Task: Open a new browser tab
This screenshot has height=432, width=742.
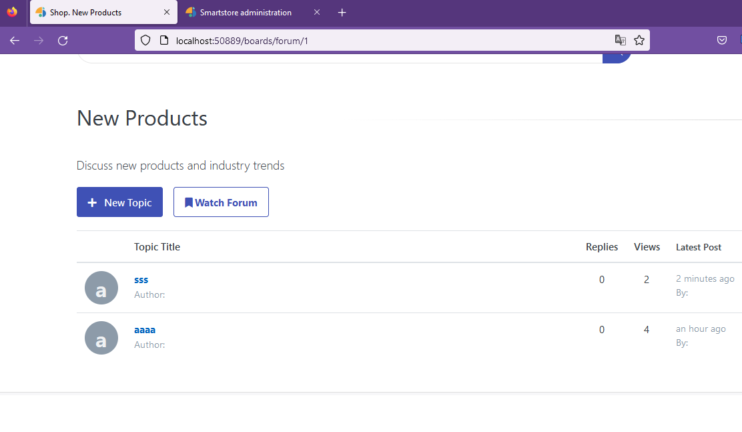Action: click(342, 12)
